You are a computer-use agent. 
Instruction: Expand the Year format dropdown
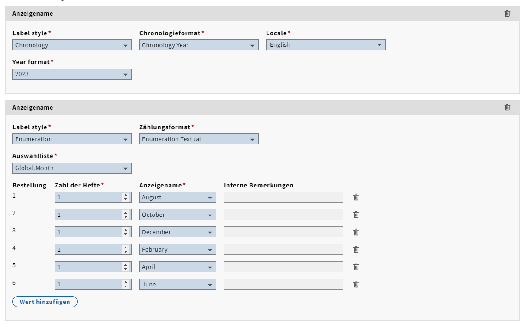pyautogui.click(x=72, y=74)
